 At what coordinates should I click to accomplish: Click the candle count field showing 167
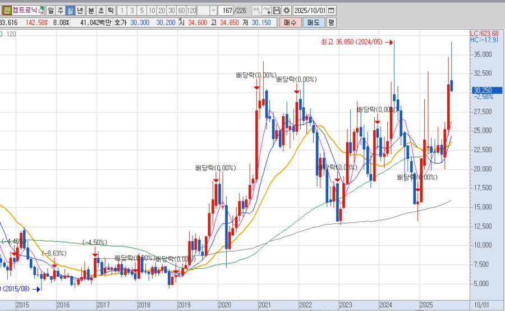tap(227, 11)
